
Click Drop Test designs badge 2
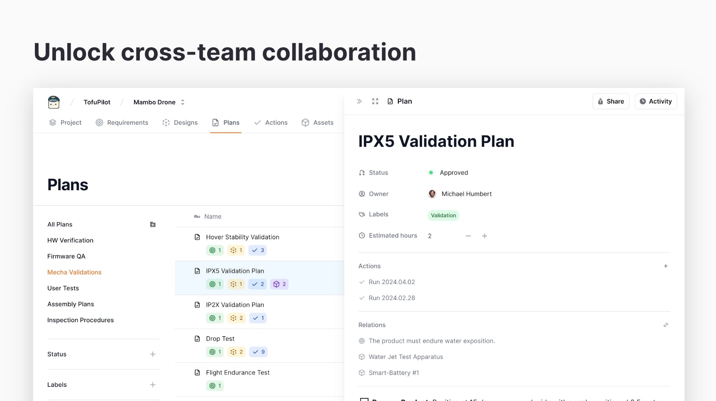point(237,352)
